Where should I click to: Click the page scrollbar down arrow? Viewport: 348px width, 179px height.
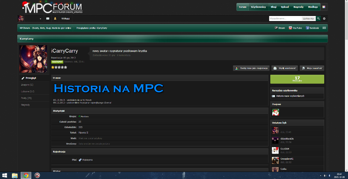(x=346, y=170)
